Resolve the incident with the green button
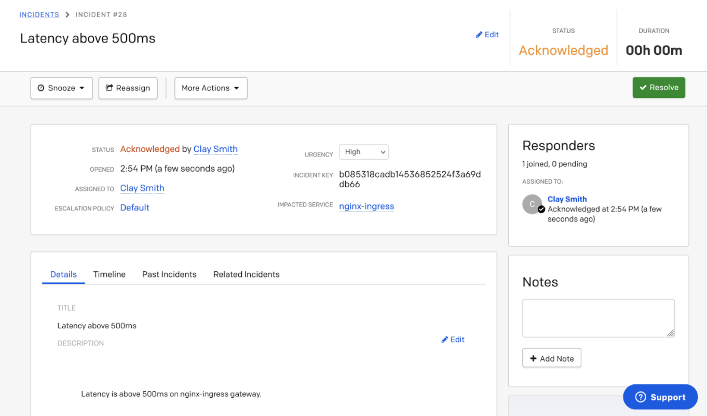 point(658,88)
